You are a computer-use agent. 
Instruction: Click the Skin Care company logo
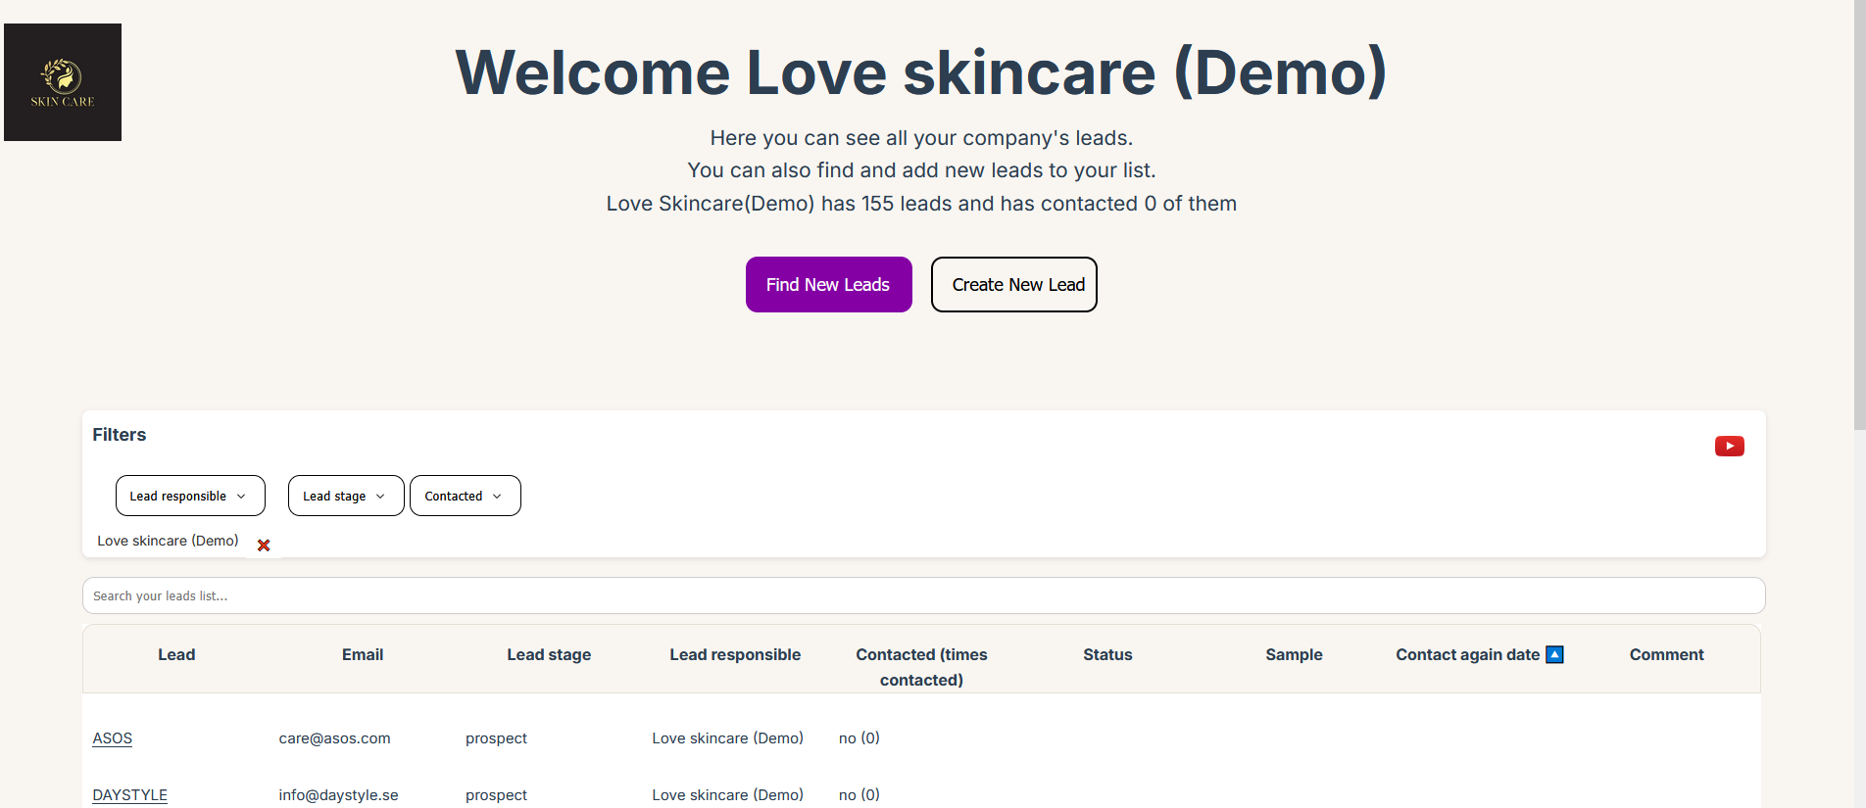pos(63,82)
